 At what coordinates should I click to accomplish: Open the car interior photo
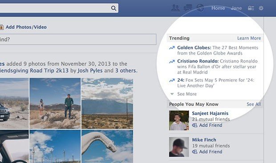tap(14, 147)
